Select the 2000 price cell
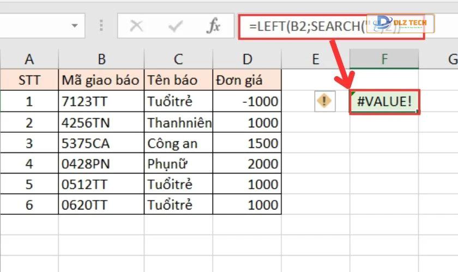Screen dimensions: 458x272 click(247, 164)
